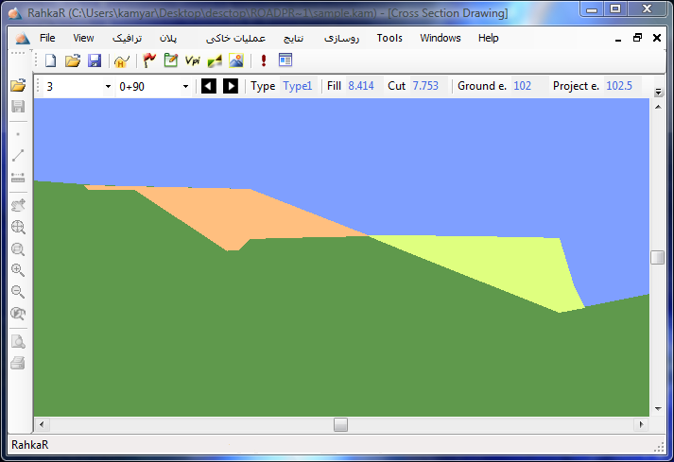This screenshot has width=674, height=462.
Task: Click the yellow H curve toolbar icon
Action: [122, 60]
